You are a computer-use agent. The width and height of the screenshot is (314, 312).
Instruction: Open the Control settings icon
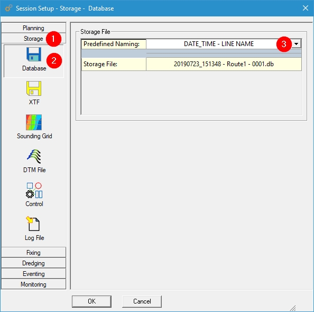[34, 190]
